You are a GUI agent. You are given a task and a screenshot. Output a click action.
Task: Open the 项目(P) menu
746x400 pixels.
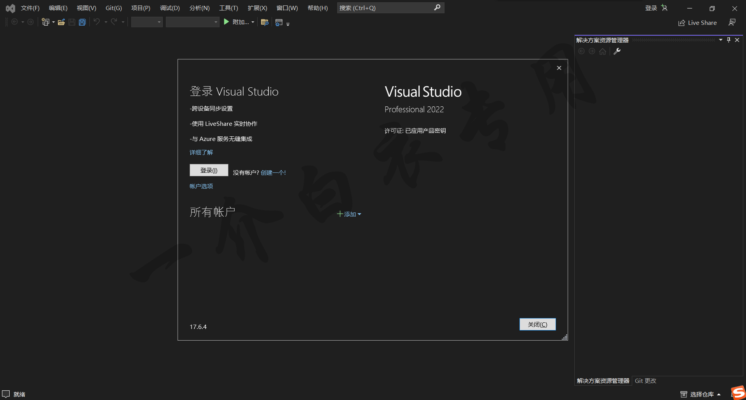coord(141,8)
